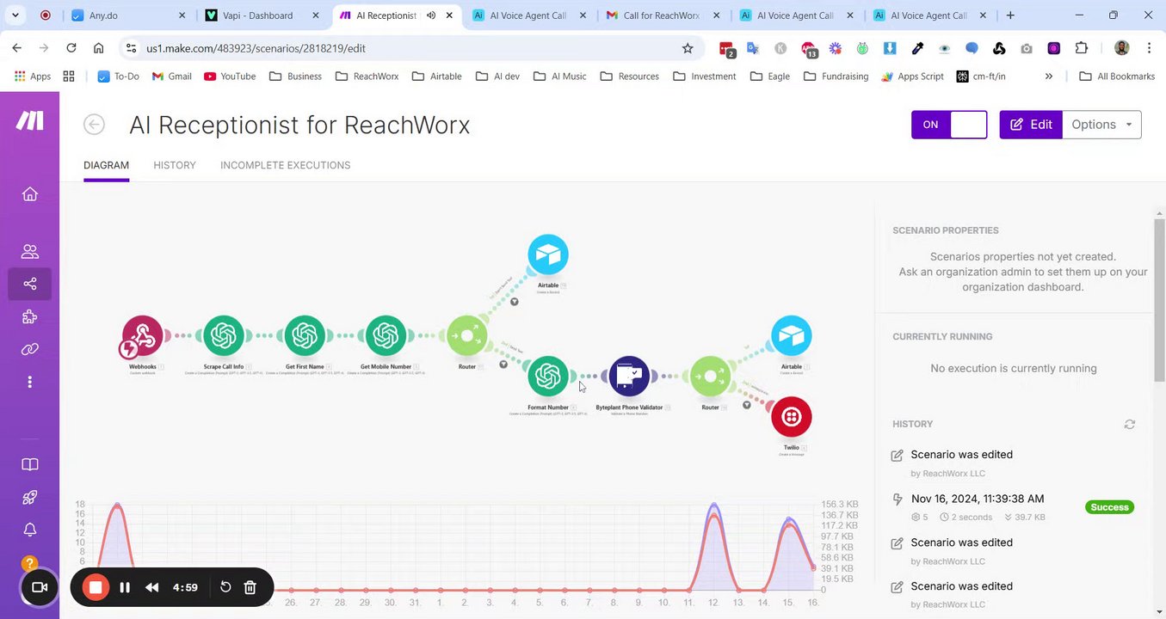Click the Airtable module beside Twilio
This screenshot has width=1166, height=619.
(x=792, y=336)
